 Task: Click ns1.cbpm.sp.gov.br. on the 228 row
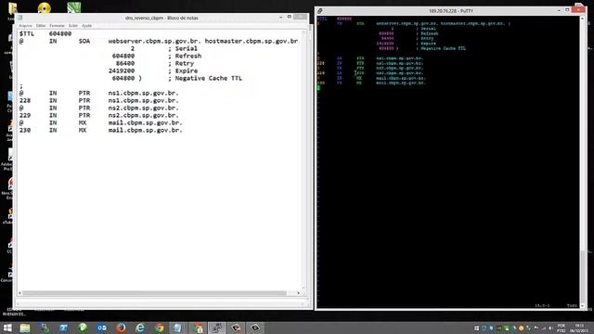pyautogui.click(x=143, y=100)
